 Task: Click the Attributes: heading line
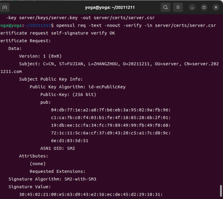[34, 156]
